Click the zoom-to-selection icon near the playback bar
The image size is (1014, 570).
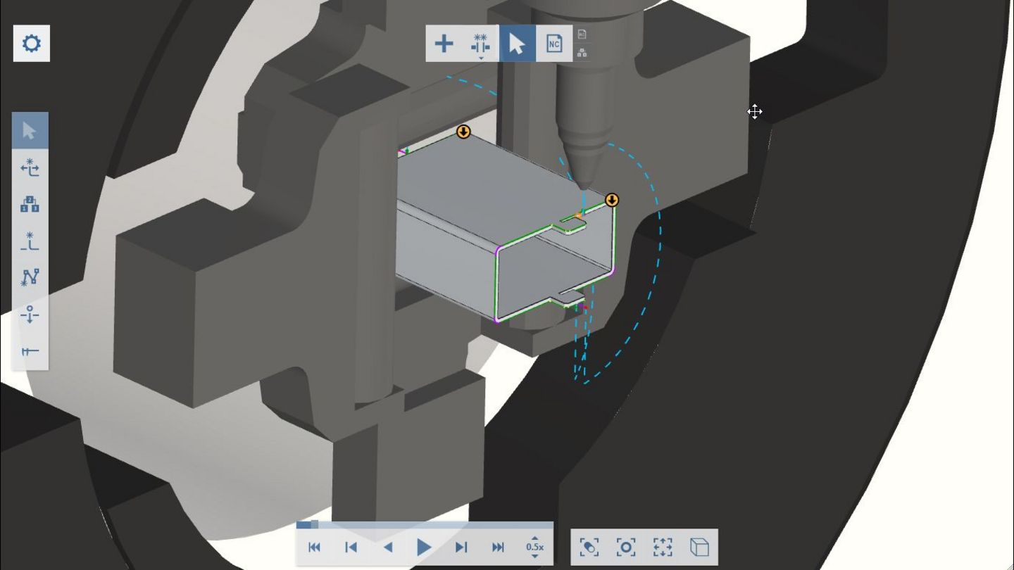coord(590,547)
